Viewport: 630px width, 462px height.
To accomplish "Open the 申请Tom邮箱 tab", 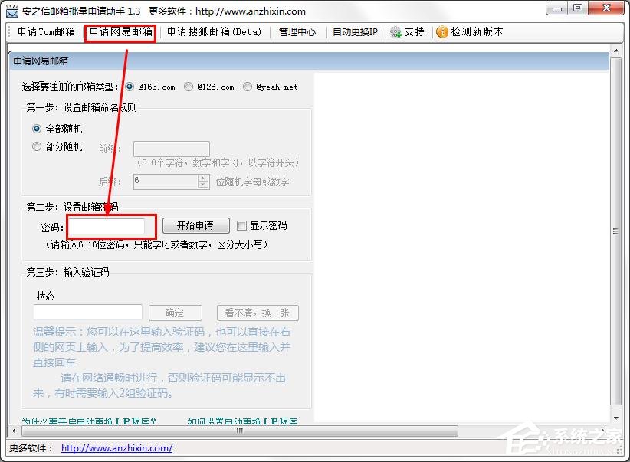I will click(46, 31).
